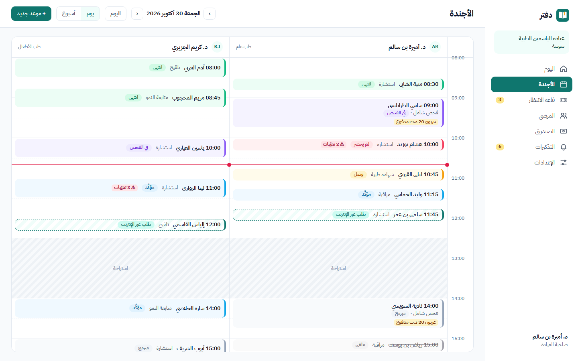Click the deposit tag on سامي الطرابلسي
The image size is (578, 361).
click(x=416, y=122)
